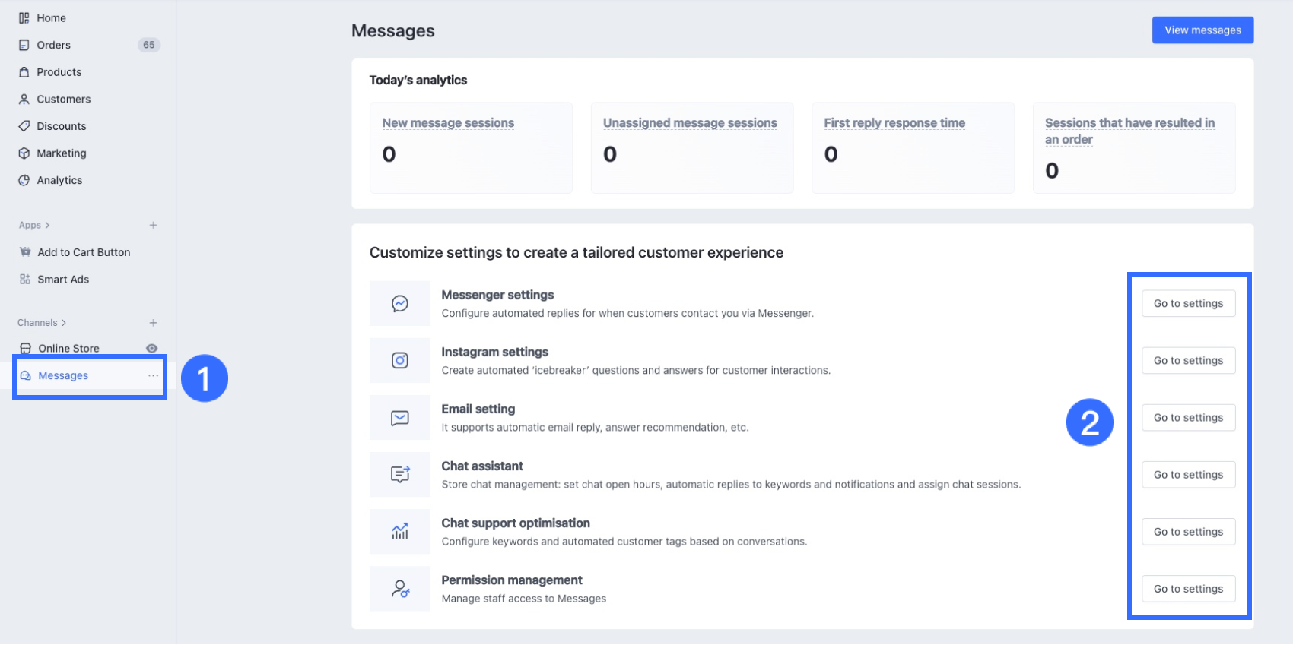The width and height of the screenshot is (1293, 645).
Task: Open the Orders menu item
Action: tap(53, 45)
